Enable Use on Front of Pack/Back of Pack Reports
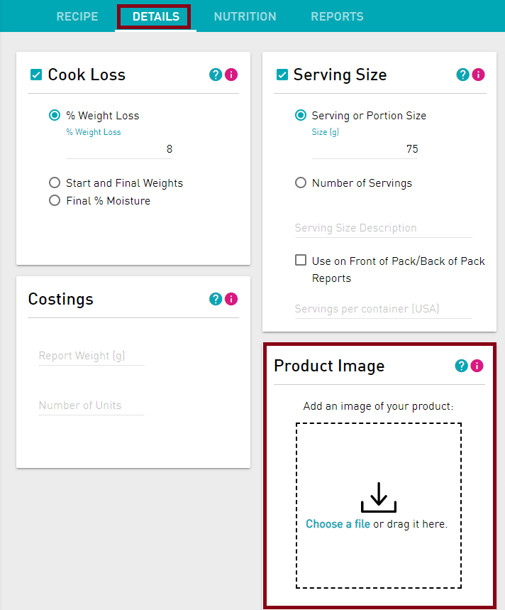The width and height of the screenshot is (505, 610). coord(301,259)
